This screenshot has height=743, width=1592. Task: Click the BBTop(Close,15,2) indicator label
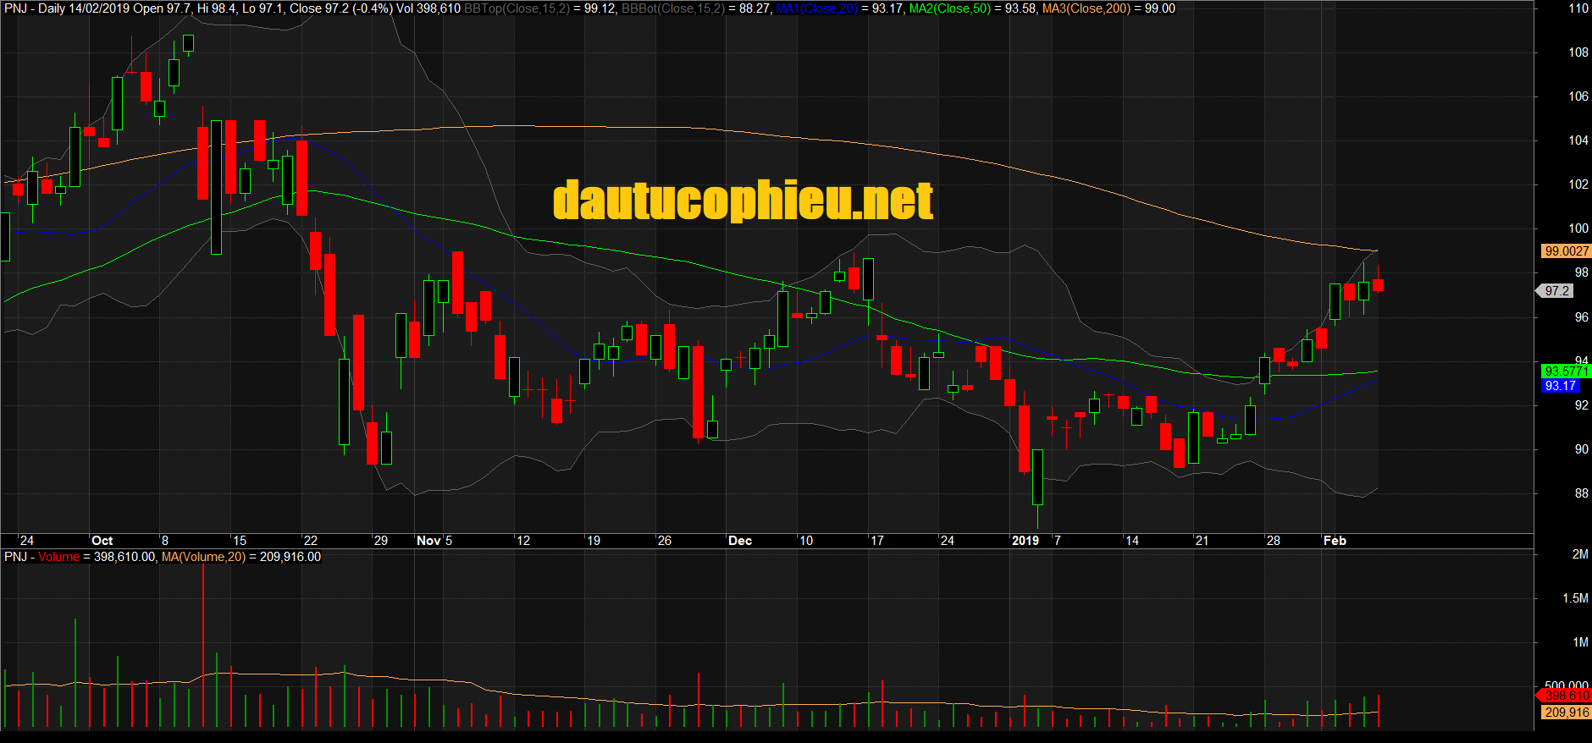[517, 8]
